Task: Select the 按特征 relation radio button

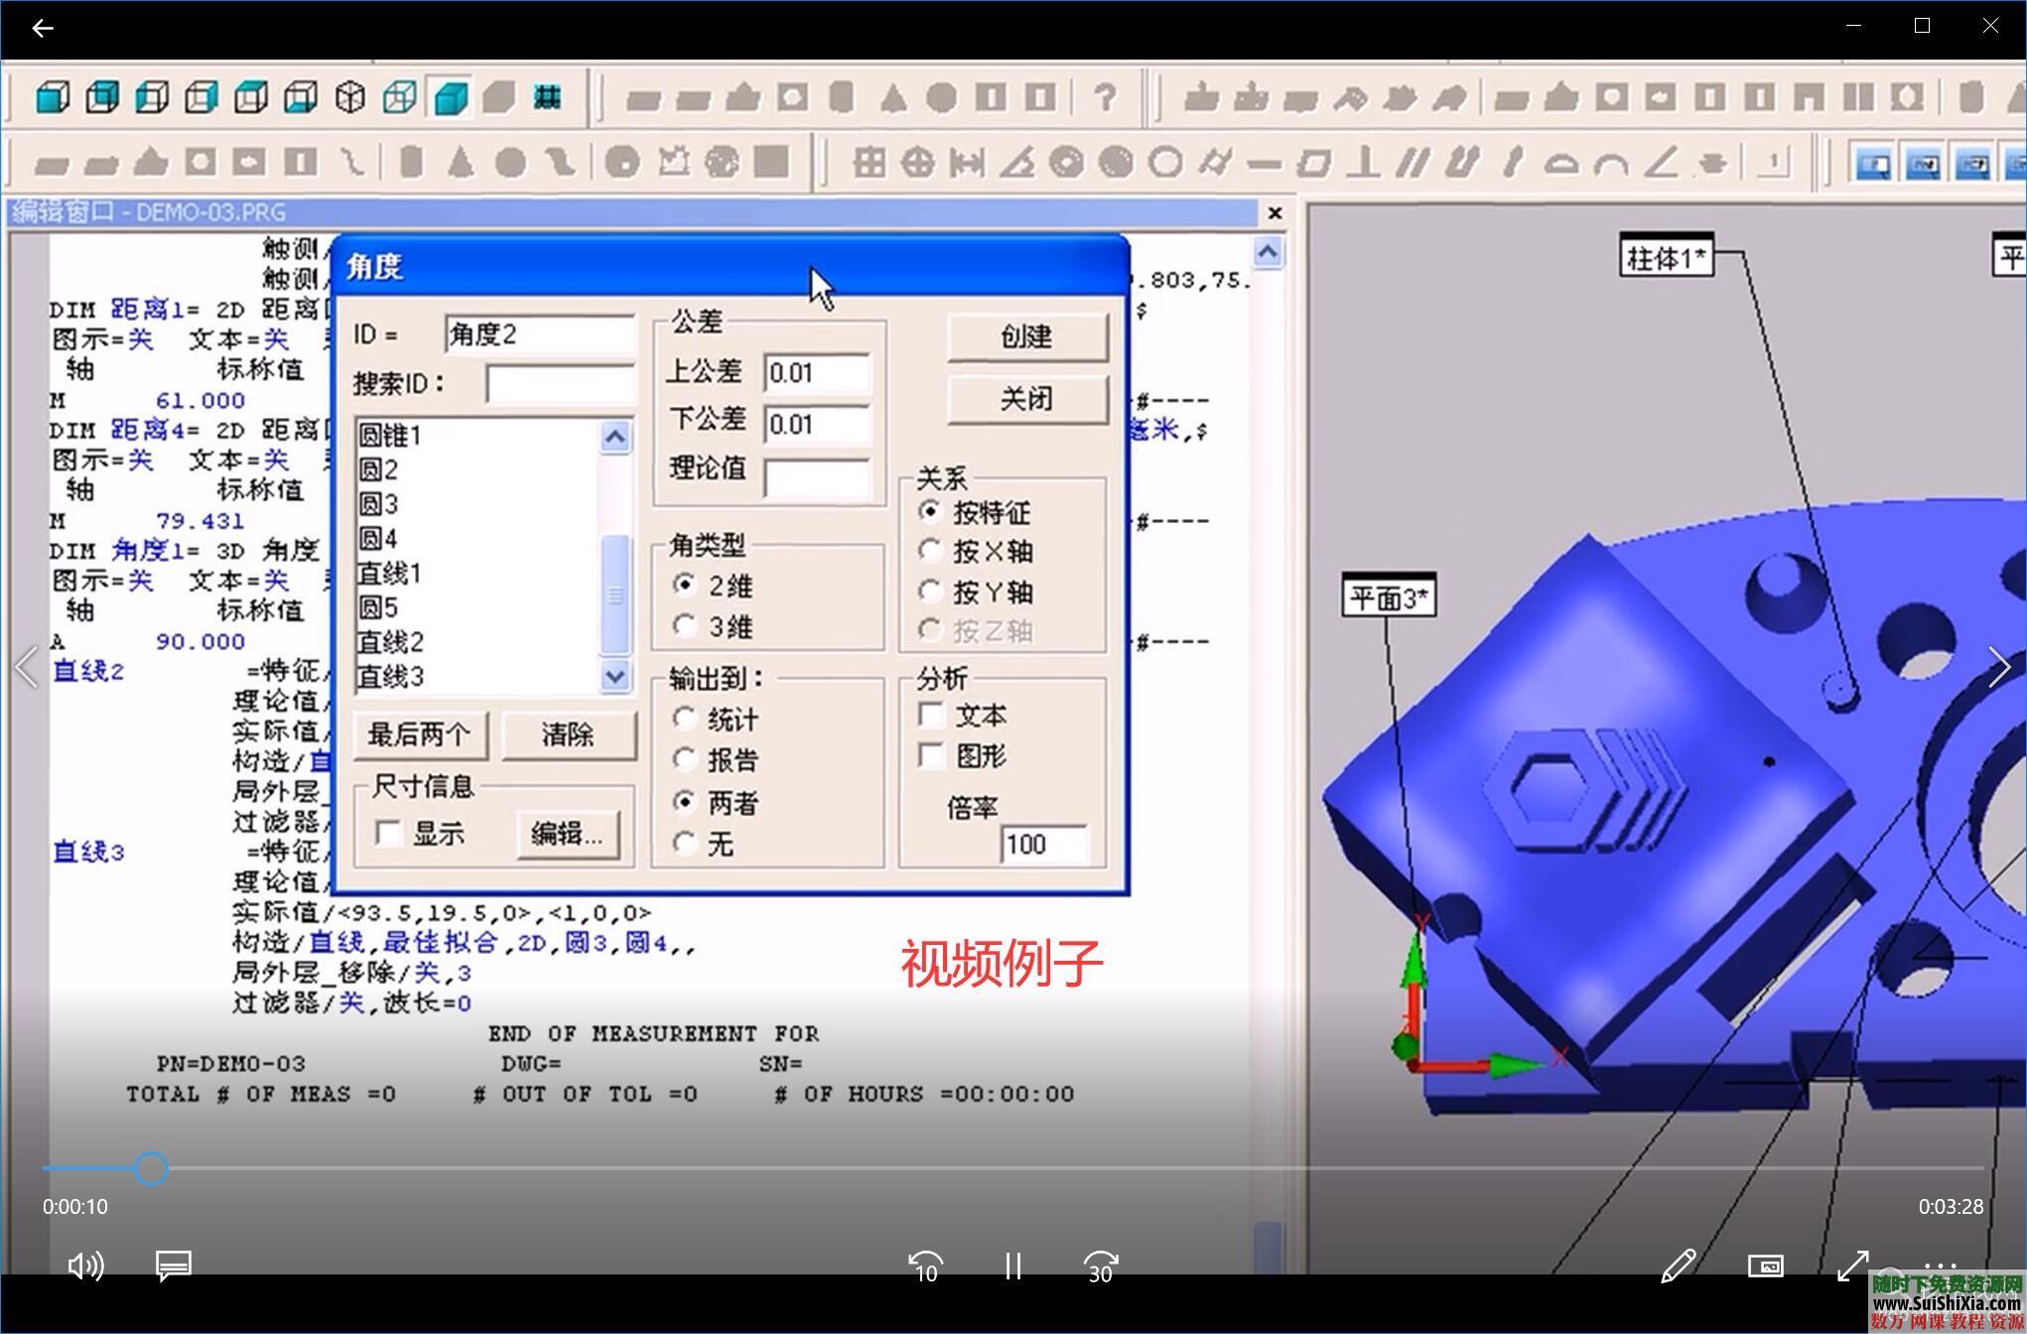Action: pyautogui.click(x=930, y=512)
